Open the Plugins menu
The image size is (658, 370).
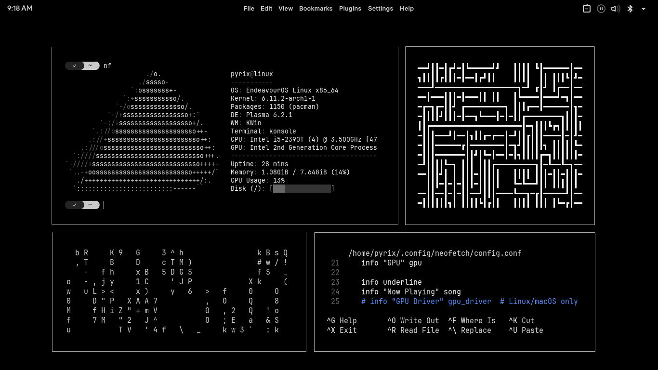click(x=350, y=9)
